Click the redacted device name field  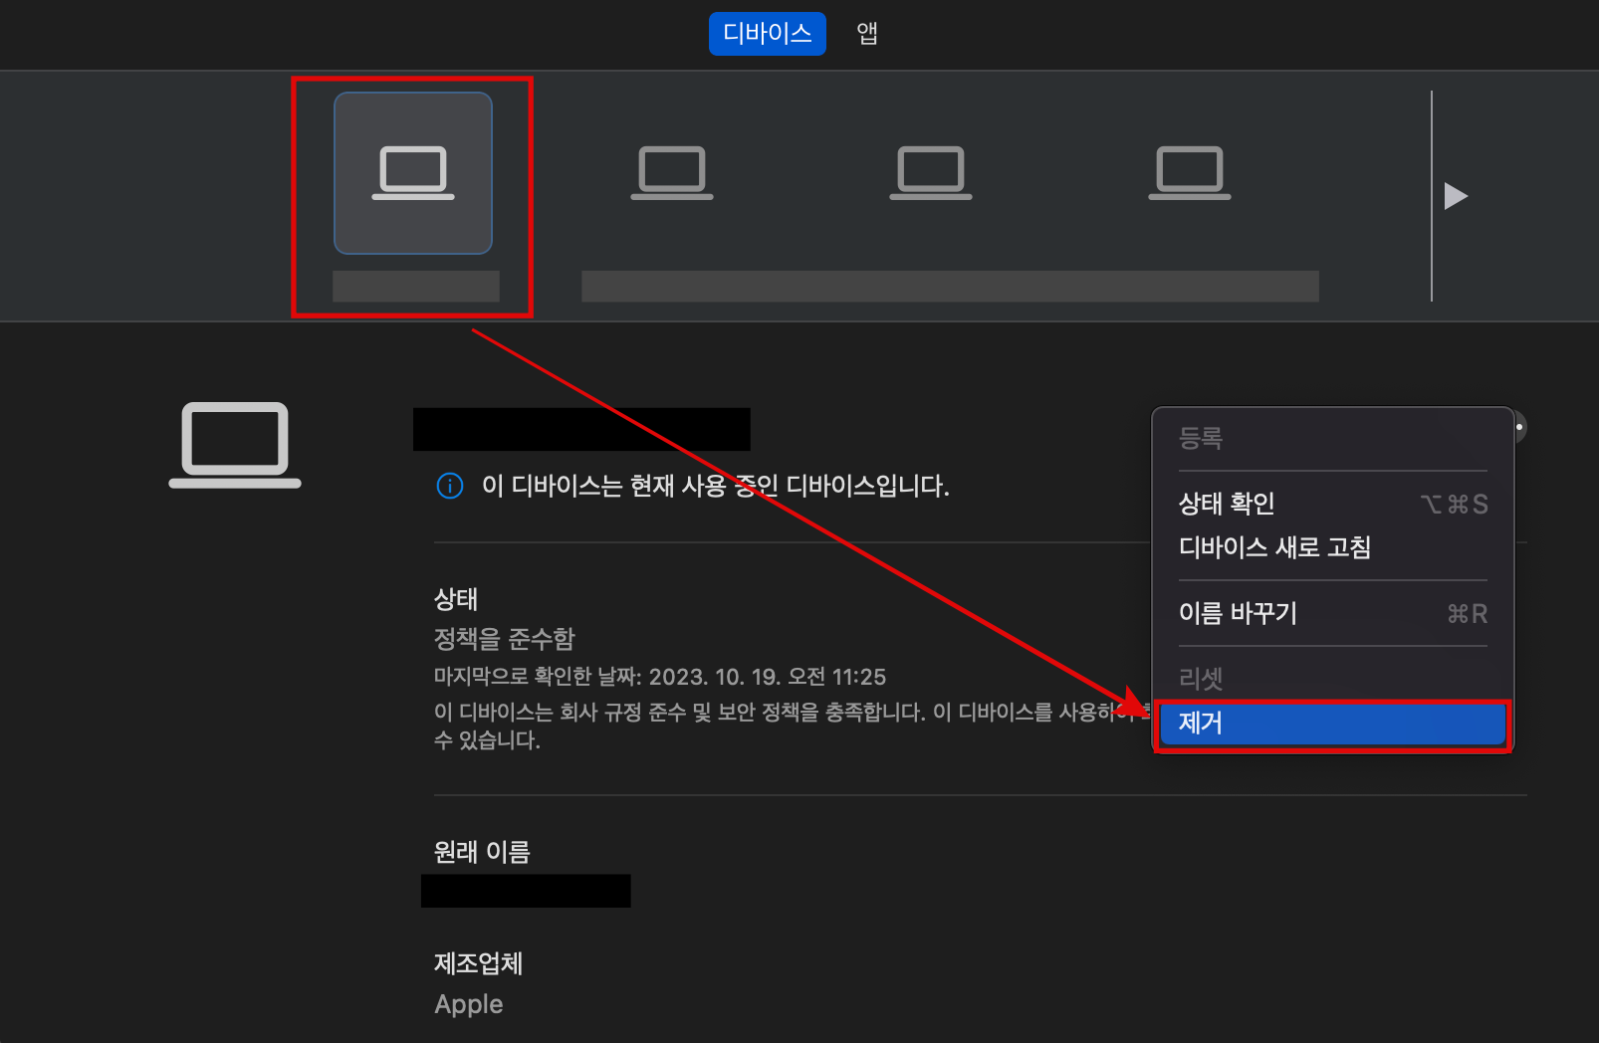point(582,428)
